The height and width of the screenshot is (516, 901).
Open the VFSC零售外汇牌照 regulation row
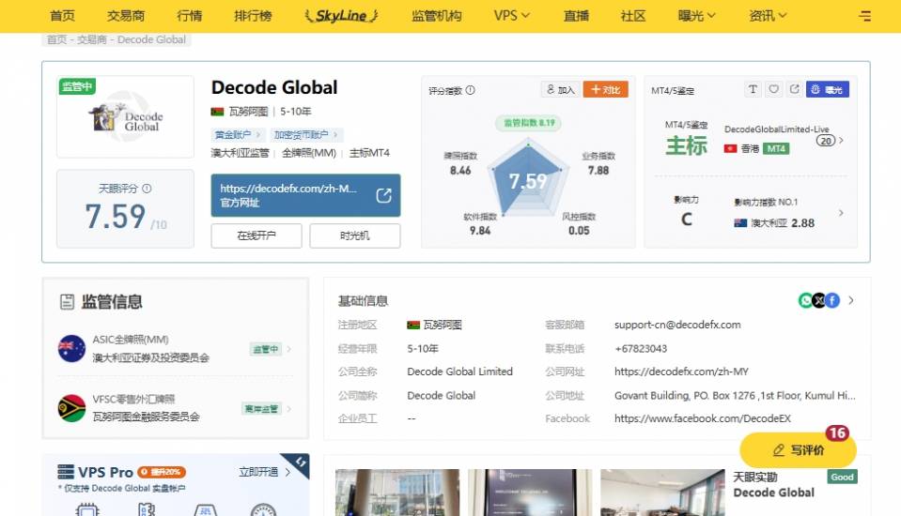[x=176, y=408]
